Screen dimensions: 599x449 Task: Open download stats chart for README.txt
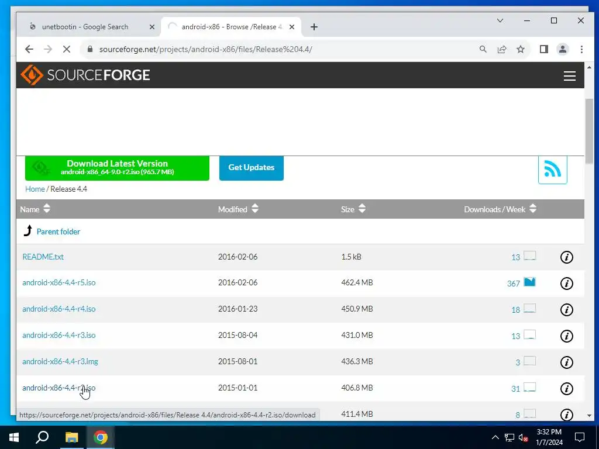529,256
